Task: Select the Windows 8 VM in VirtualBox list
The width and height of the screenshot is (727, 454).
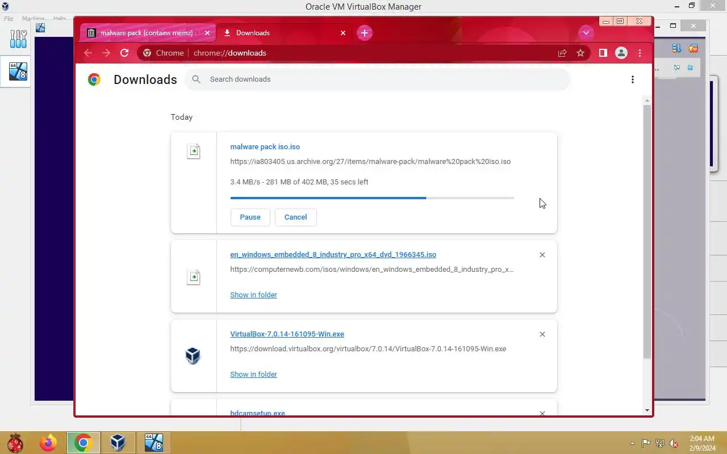Action: (18, 72)
